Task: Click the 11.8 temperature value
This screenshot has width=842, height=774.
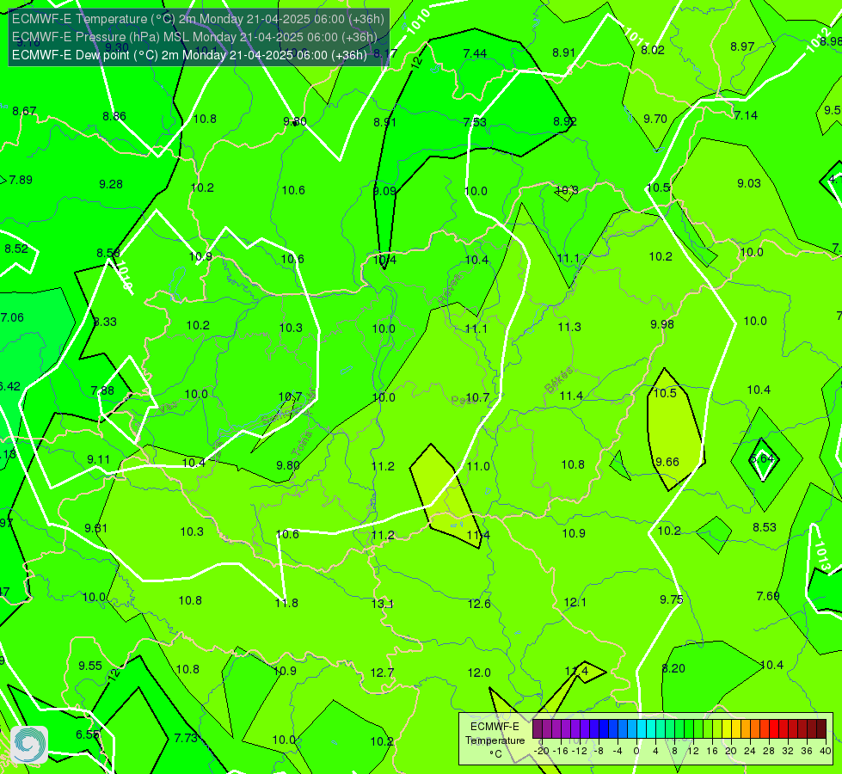Action: 286,603
